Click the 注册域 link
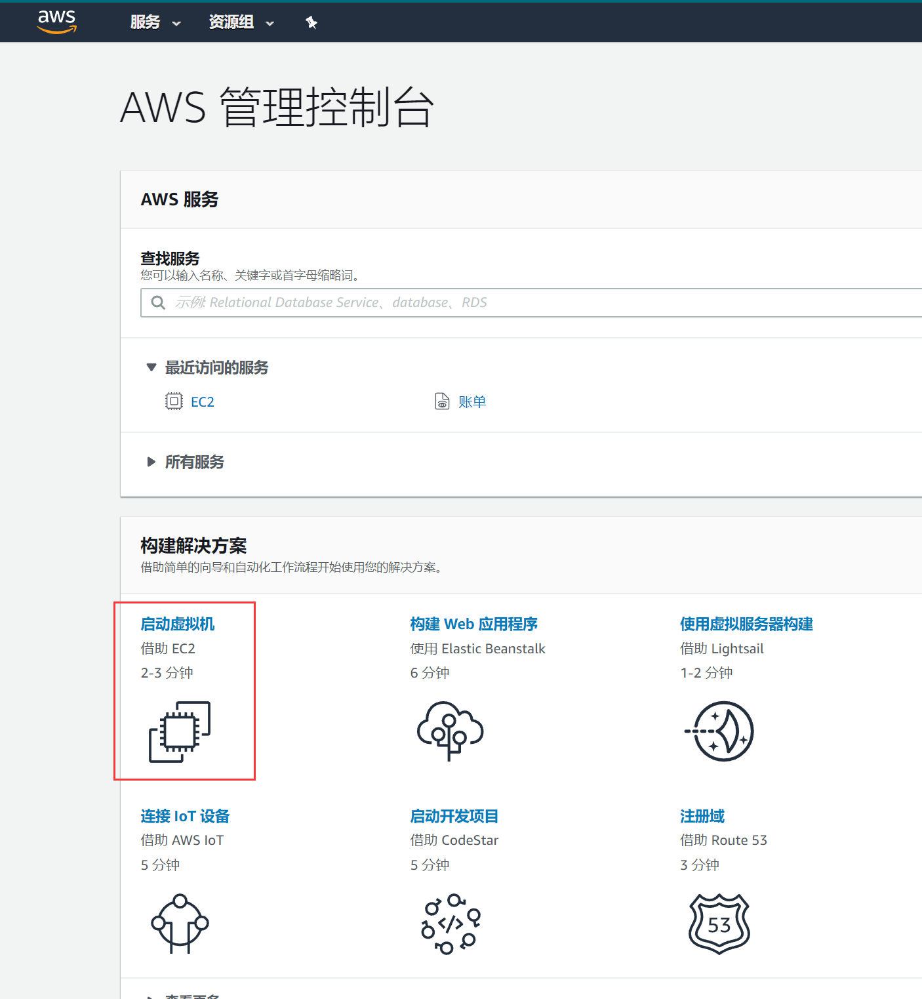922x999 pixels. (702, 816)
